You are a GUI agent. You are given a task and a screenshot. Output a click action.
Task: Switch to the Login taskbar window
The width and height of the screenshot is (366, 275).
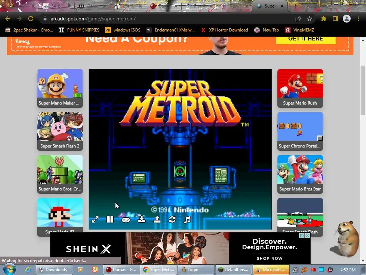coord(196,270)
